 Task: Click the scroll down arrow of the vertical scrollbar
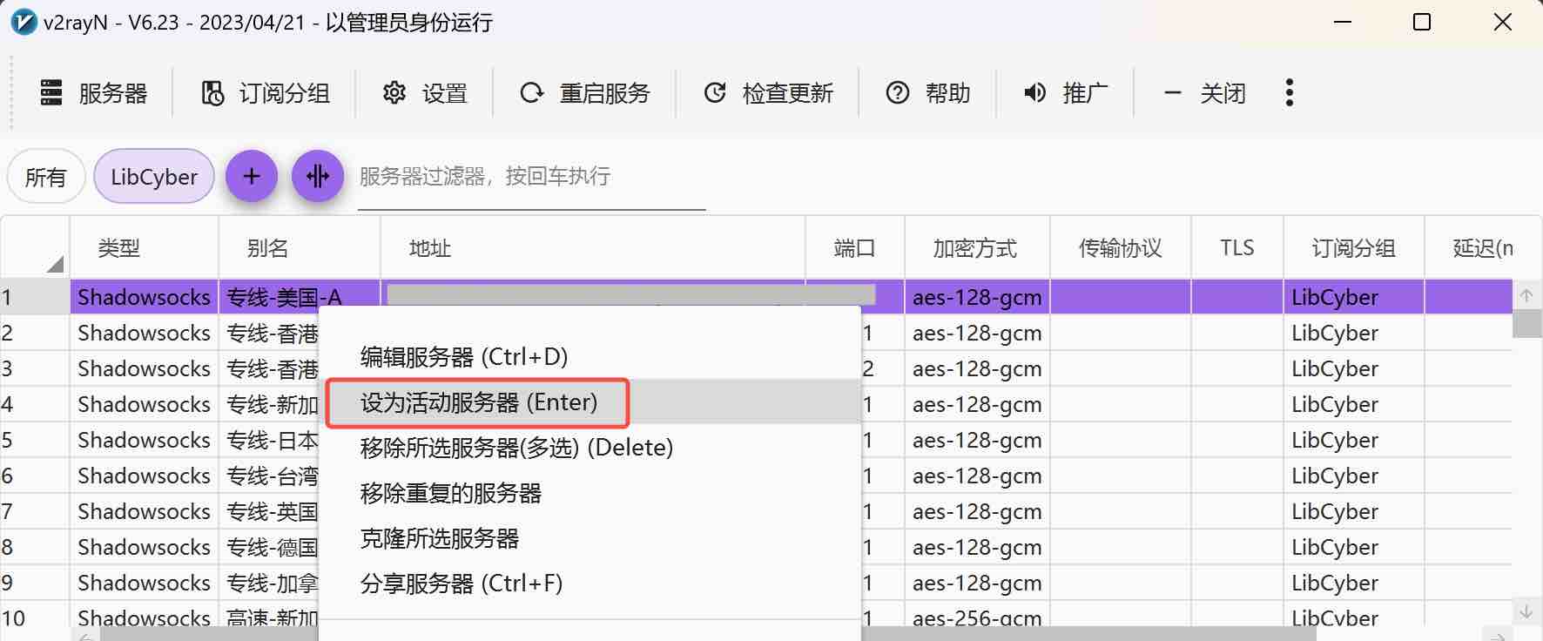[x=1526, y=611]
